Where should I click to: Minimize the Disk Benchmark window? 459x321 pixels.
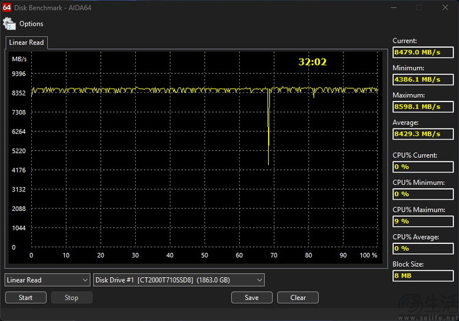coord(393,7)
